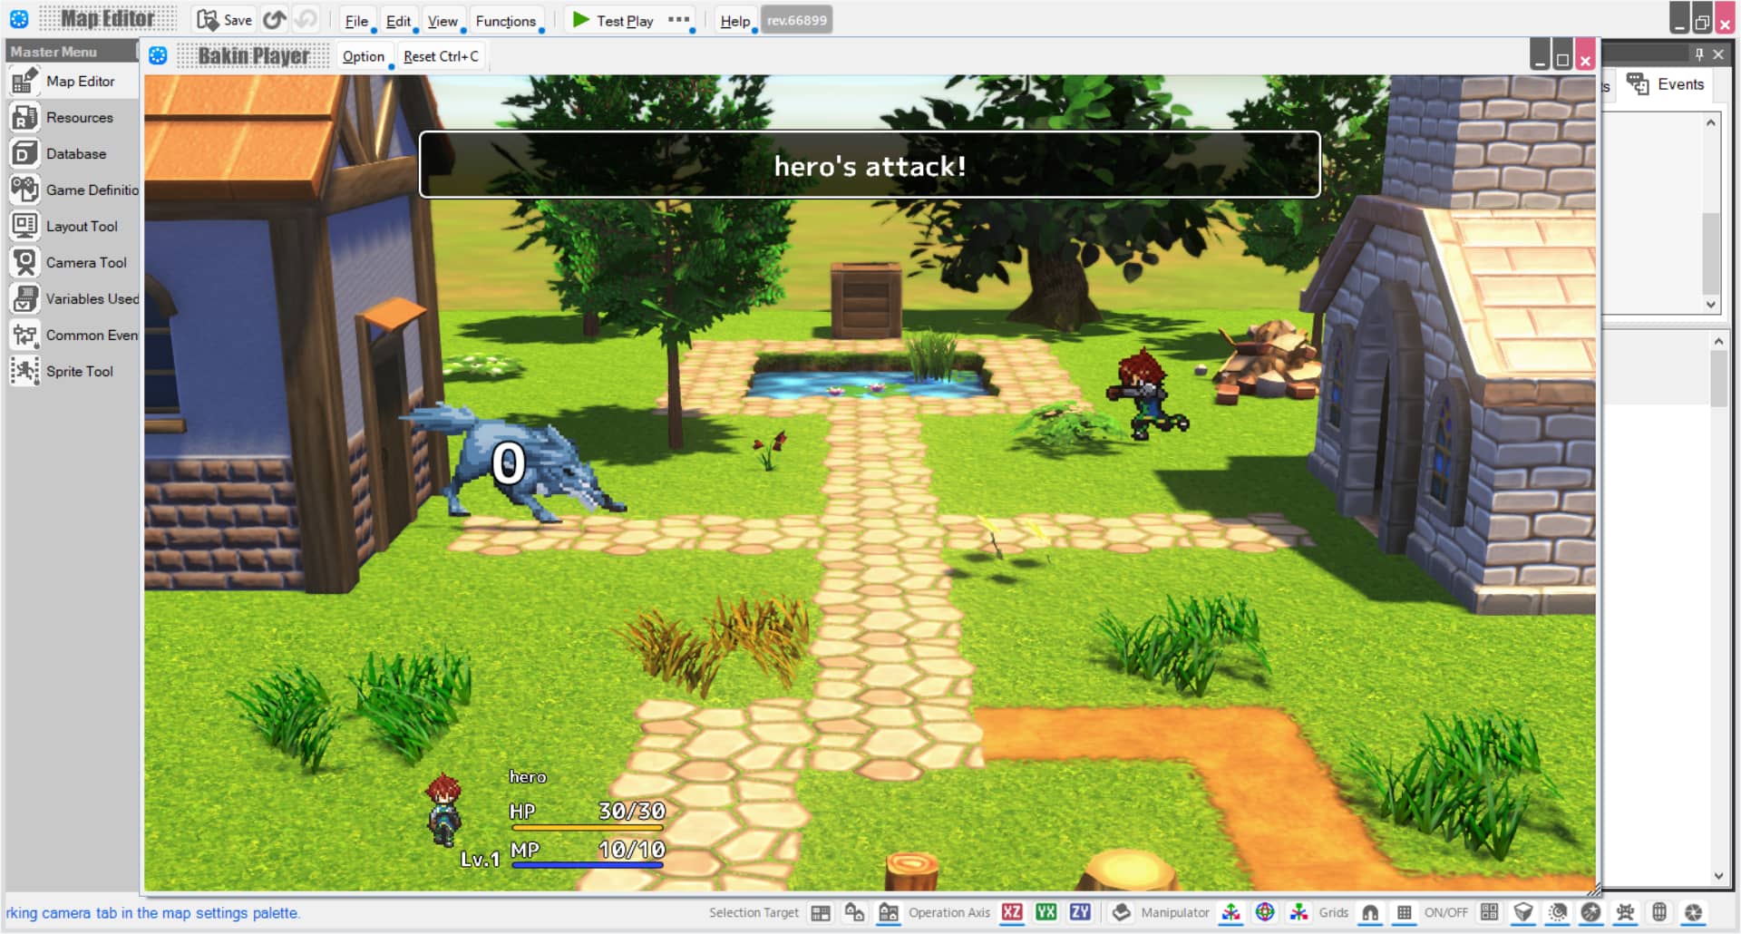1741x934 pixels.
Task: Open the File menu
Action: click(x=356, y=21)
